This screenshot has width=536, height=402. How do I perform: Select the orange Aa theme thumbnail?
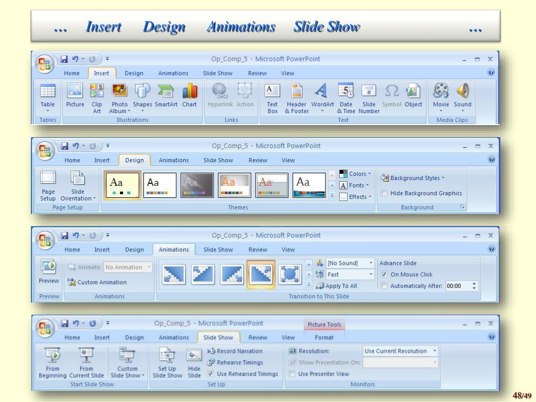(x=234, y=185)
